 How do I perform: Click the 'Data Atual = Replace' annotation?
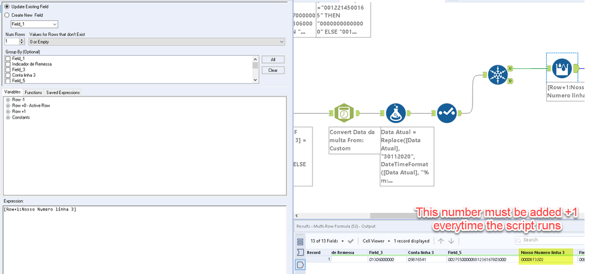pyautogui.click(x=407, y=156)
